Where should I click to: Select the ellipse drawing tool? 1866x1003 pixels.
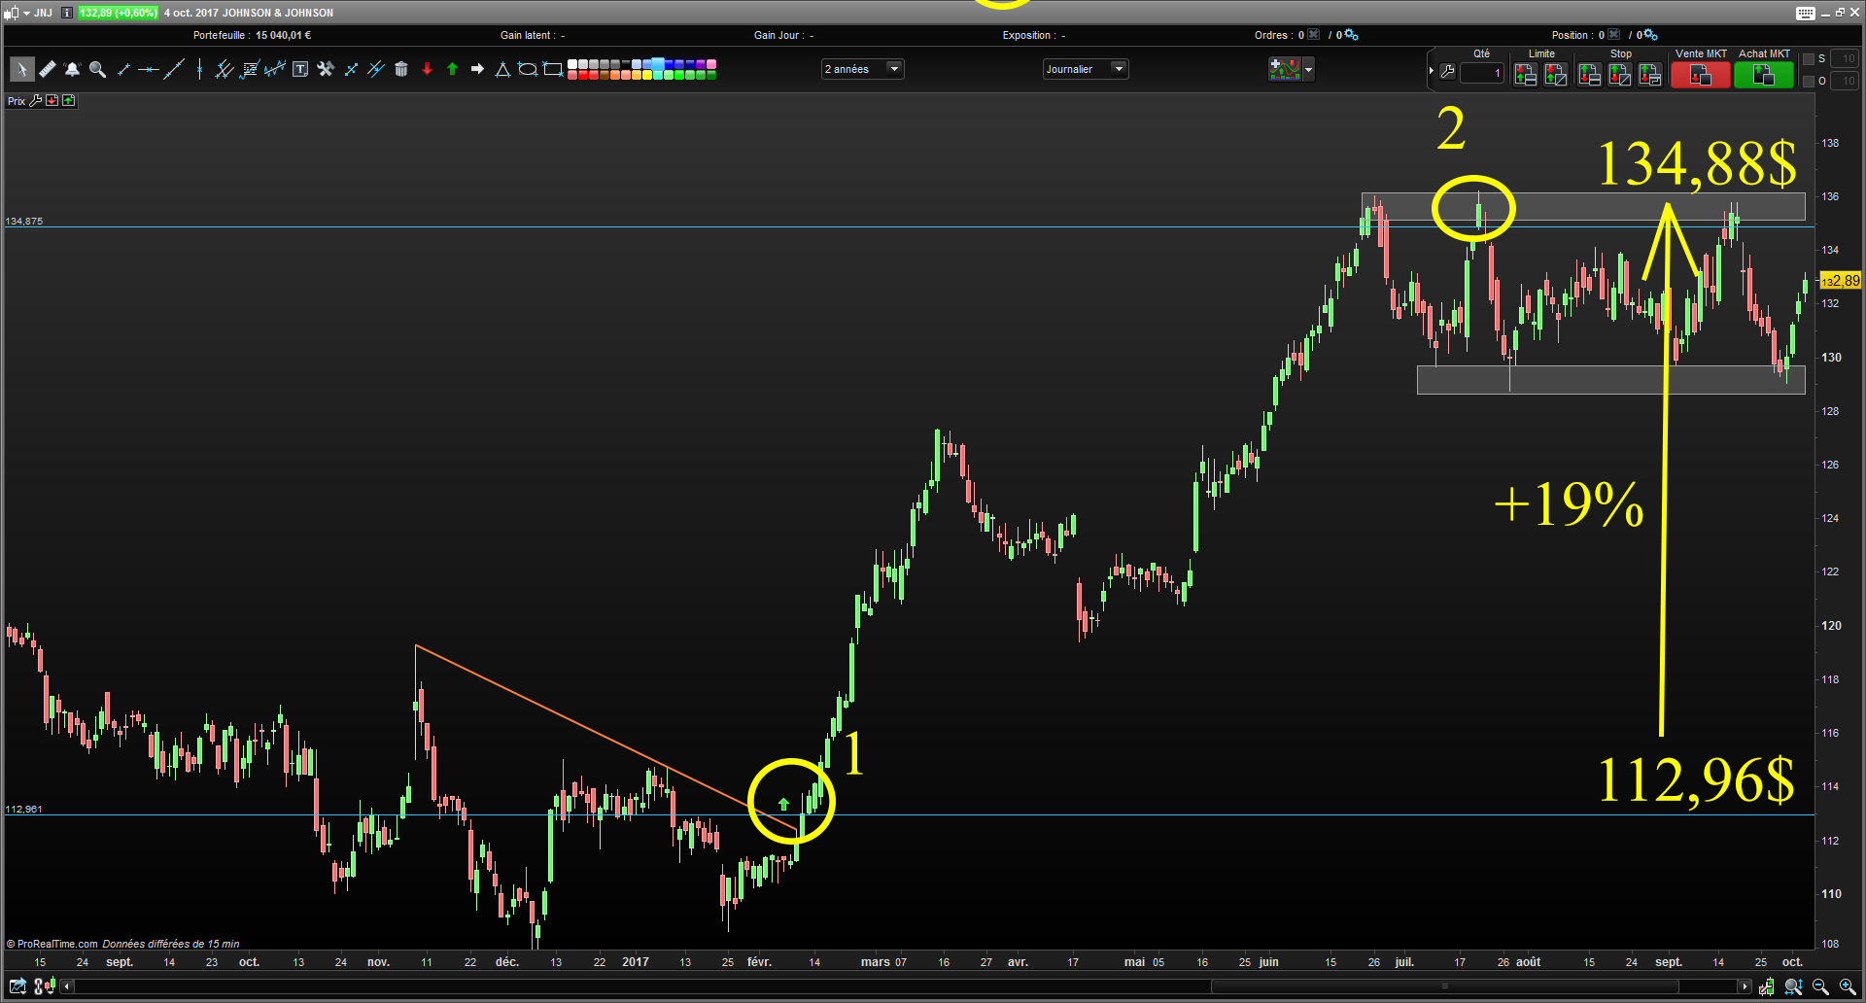coord(527,69)
